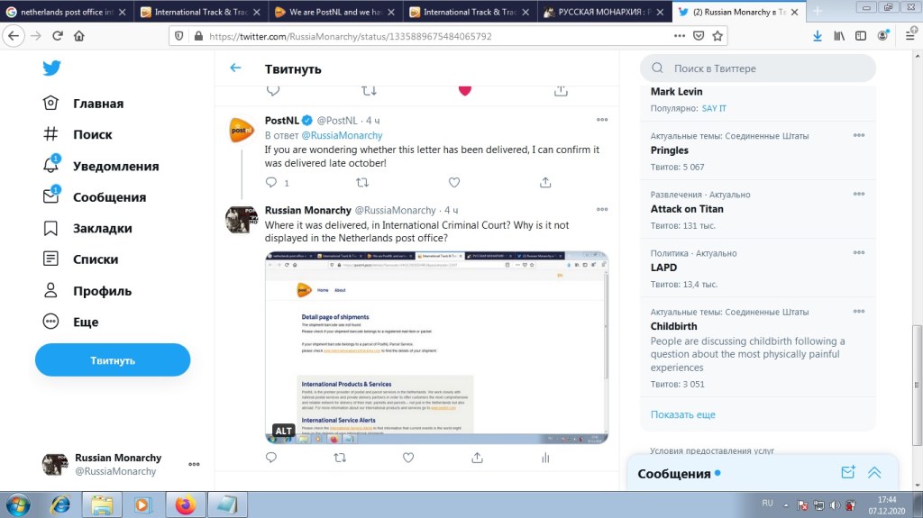Viewport: 923px width, 518px height.
Task: Switch to РУССКАЯ МОНАРХИЯ browser tab
Action: coord(604,12)
